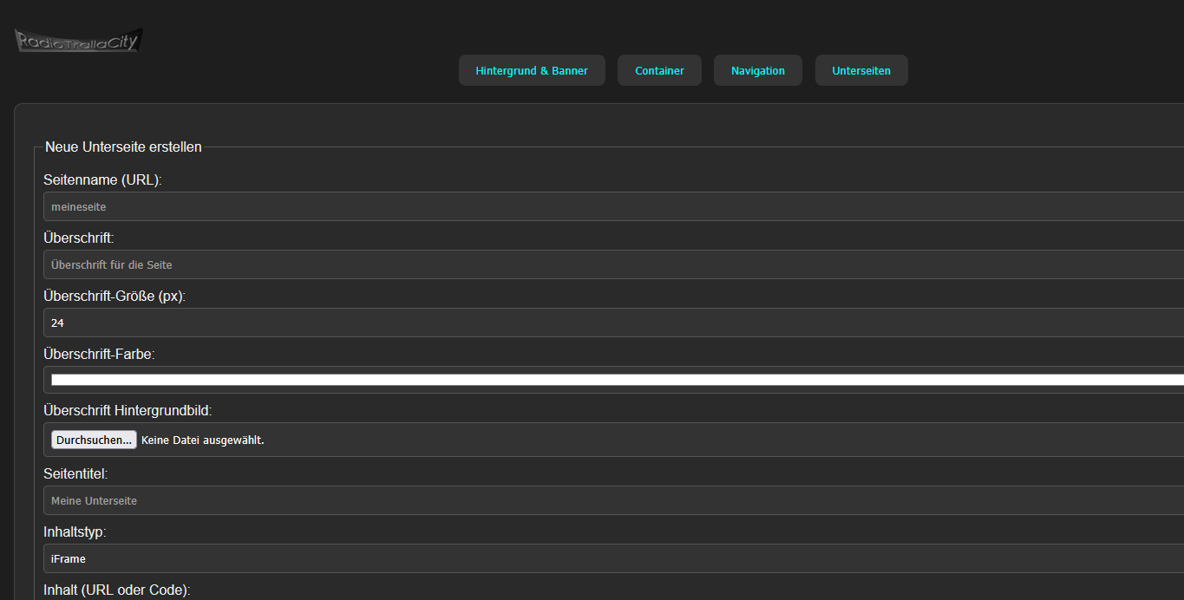Screen dimensions: 1184x600
Task: Click the 'Keine Datei ausgewählt.' file text
Action: [202, 440]
